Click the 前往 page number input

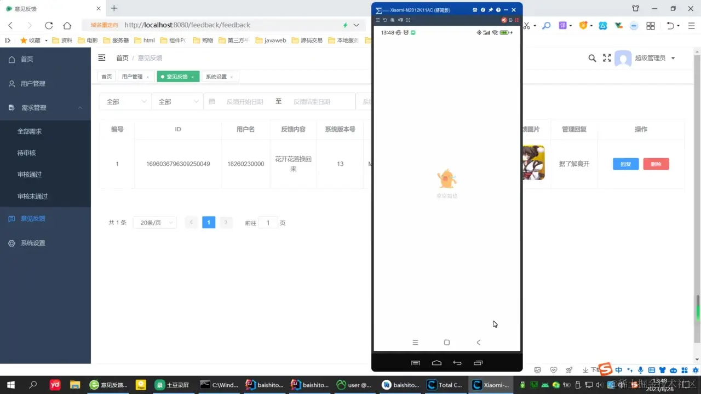click(x=268, y=223)
